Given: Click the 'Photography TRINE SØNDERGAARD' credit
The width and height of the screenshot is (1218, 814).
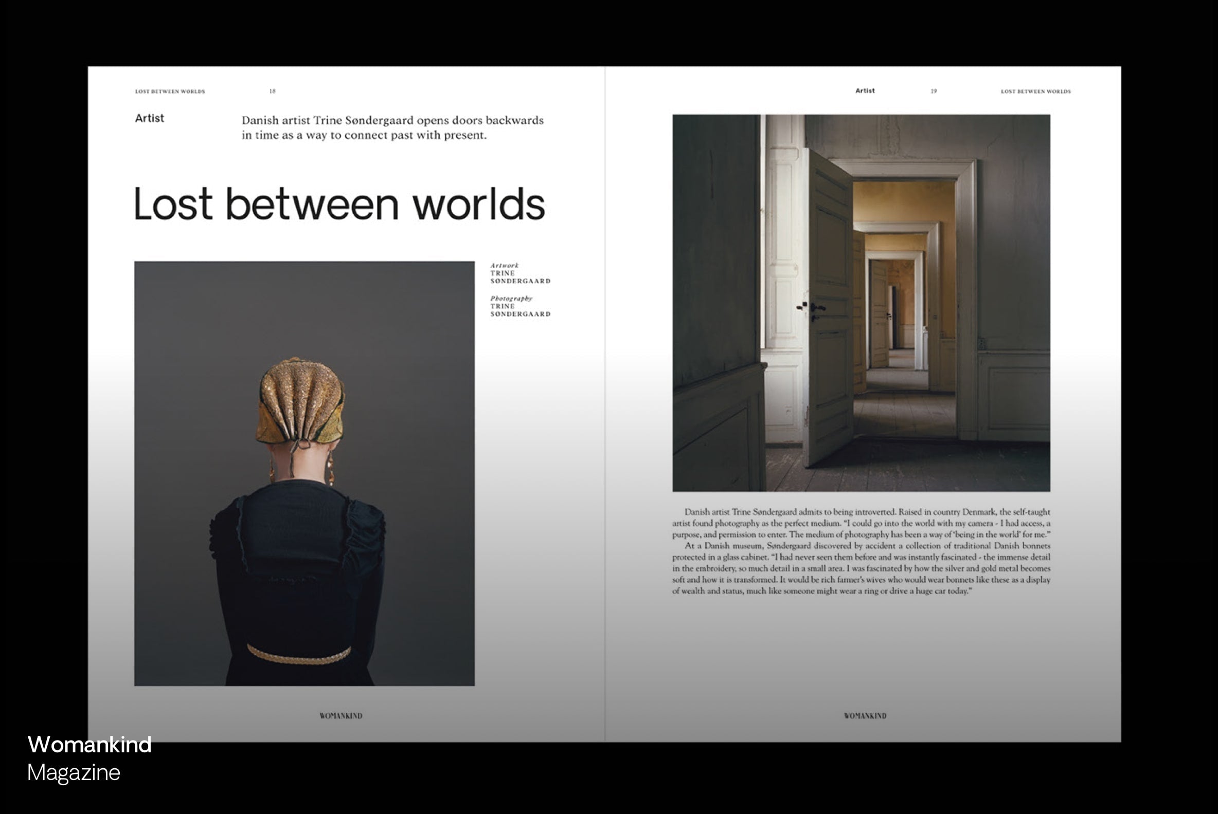Looking at the screenshot, I should [521, 306].
